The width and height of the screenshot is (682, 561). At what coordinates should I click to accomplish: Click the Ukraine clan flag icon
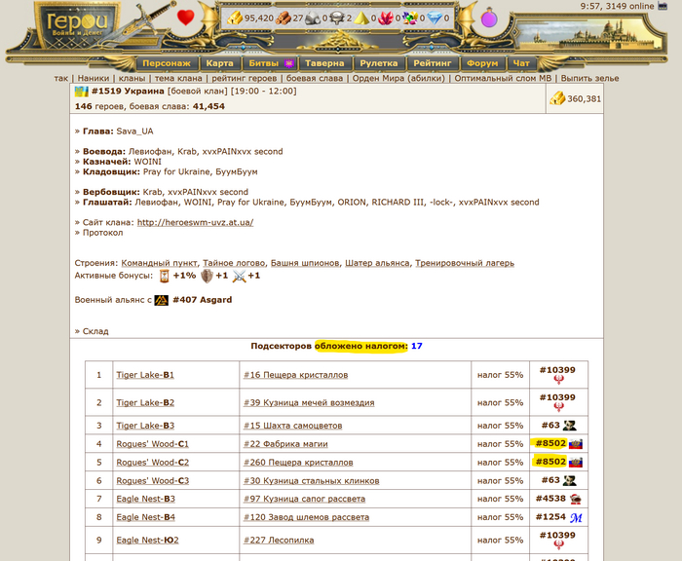pos(82,91)
